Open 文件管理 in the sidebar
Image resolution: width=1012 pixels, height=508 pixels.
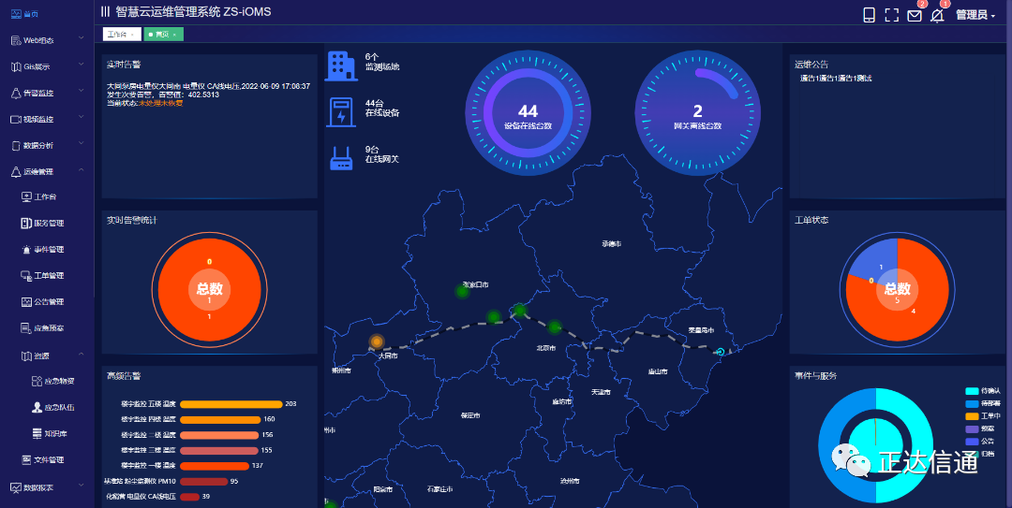42,459
